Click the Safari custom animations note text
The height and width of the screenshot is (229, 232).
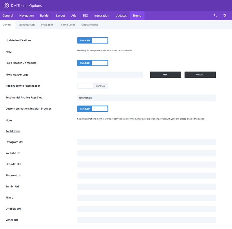(141, 119)
